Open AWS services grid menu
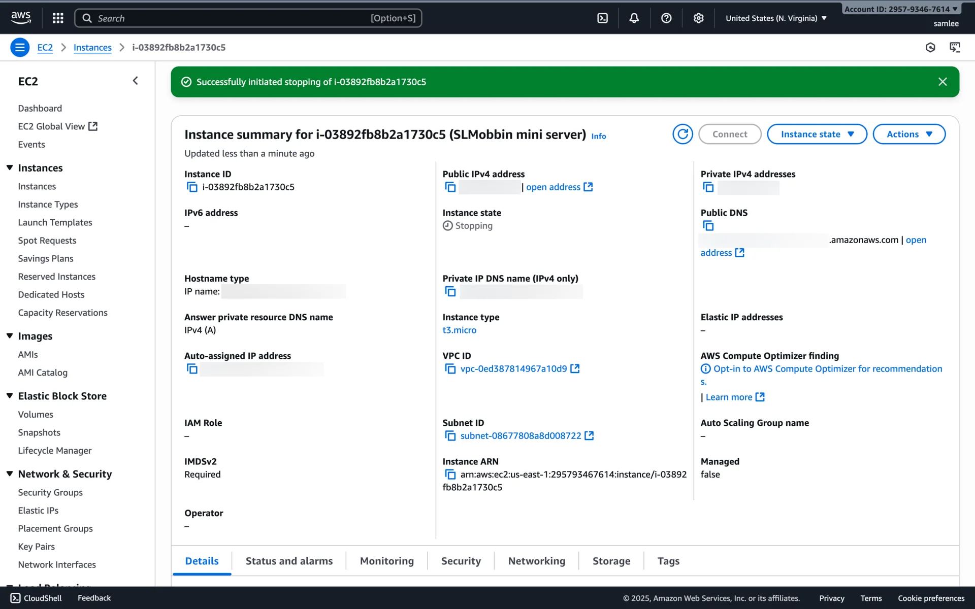This screenshot has height=609, width=975. pos(58,18)
